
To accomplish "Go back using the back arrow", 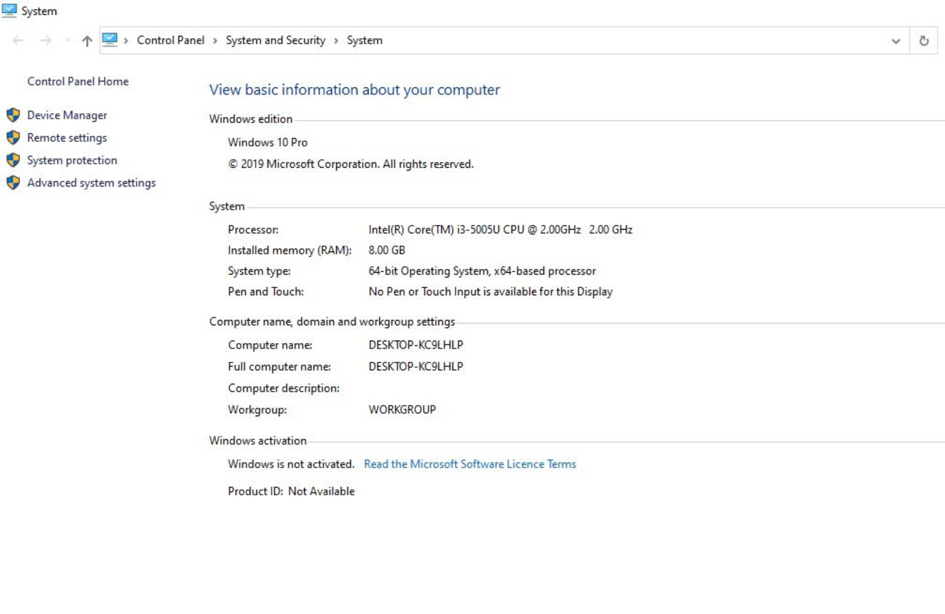I will 18,41.
